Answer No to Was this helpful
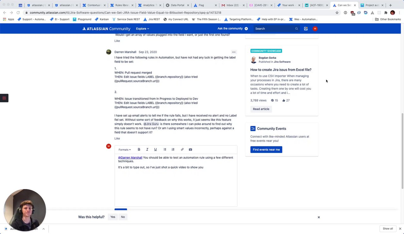 click(123, 217)
